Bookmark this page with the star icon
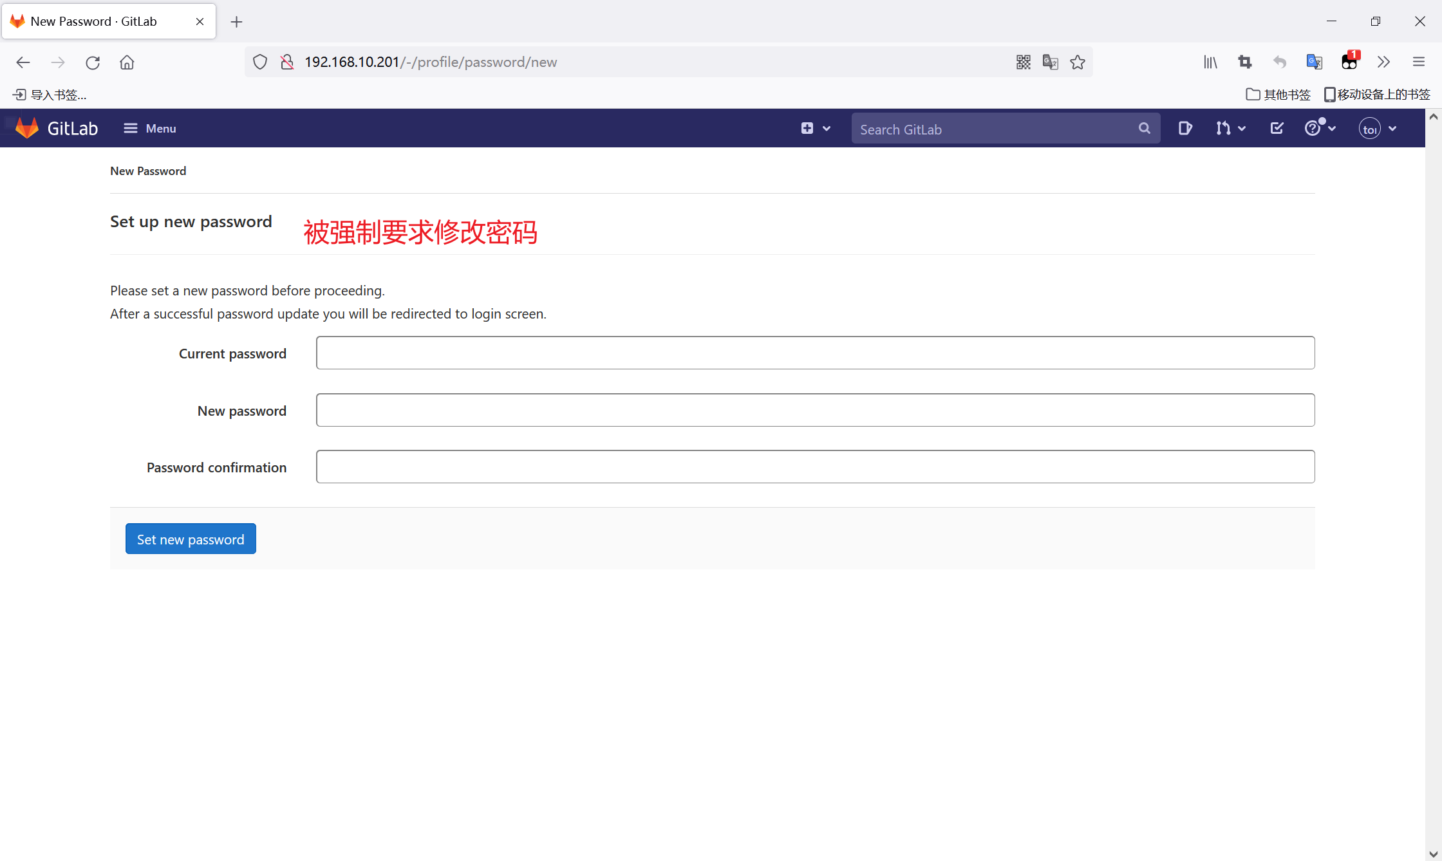Viewport: 1442px width, 861px height. [1078, 62]
